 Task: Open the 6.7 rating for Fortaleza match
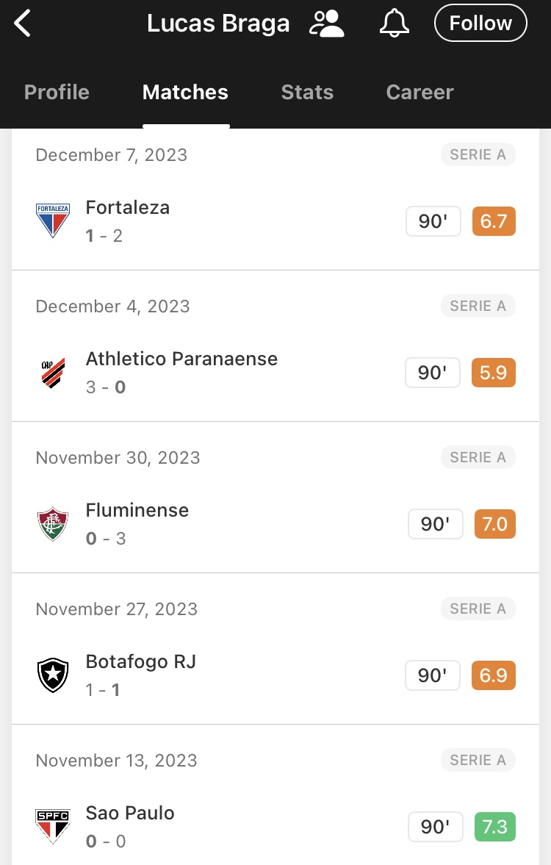[494, 221]
